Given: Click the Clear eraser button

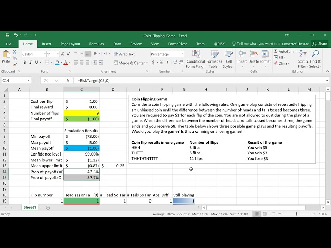Looking at the screenshot, I should point(281,63).
